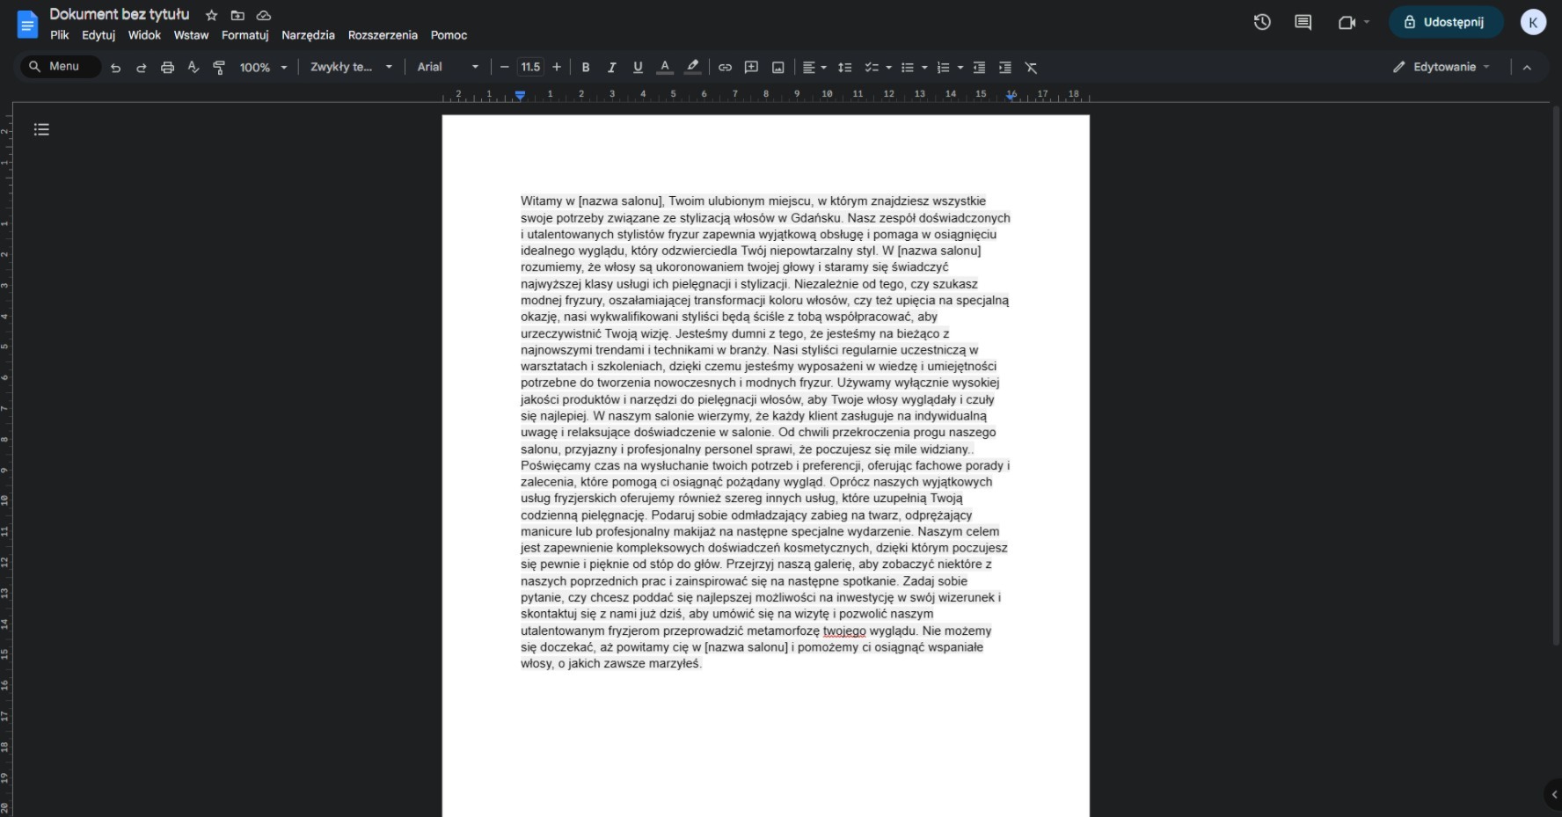The height and width of the screenshot is (817, 1562).
Task: Run spell and grammar check
Action: (x=193, y=67)
